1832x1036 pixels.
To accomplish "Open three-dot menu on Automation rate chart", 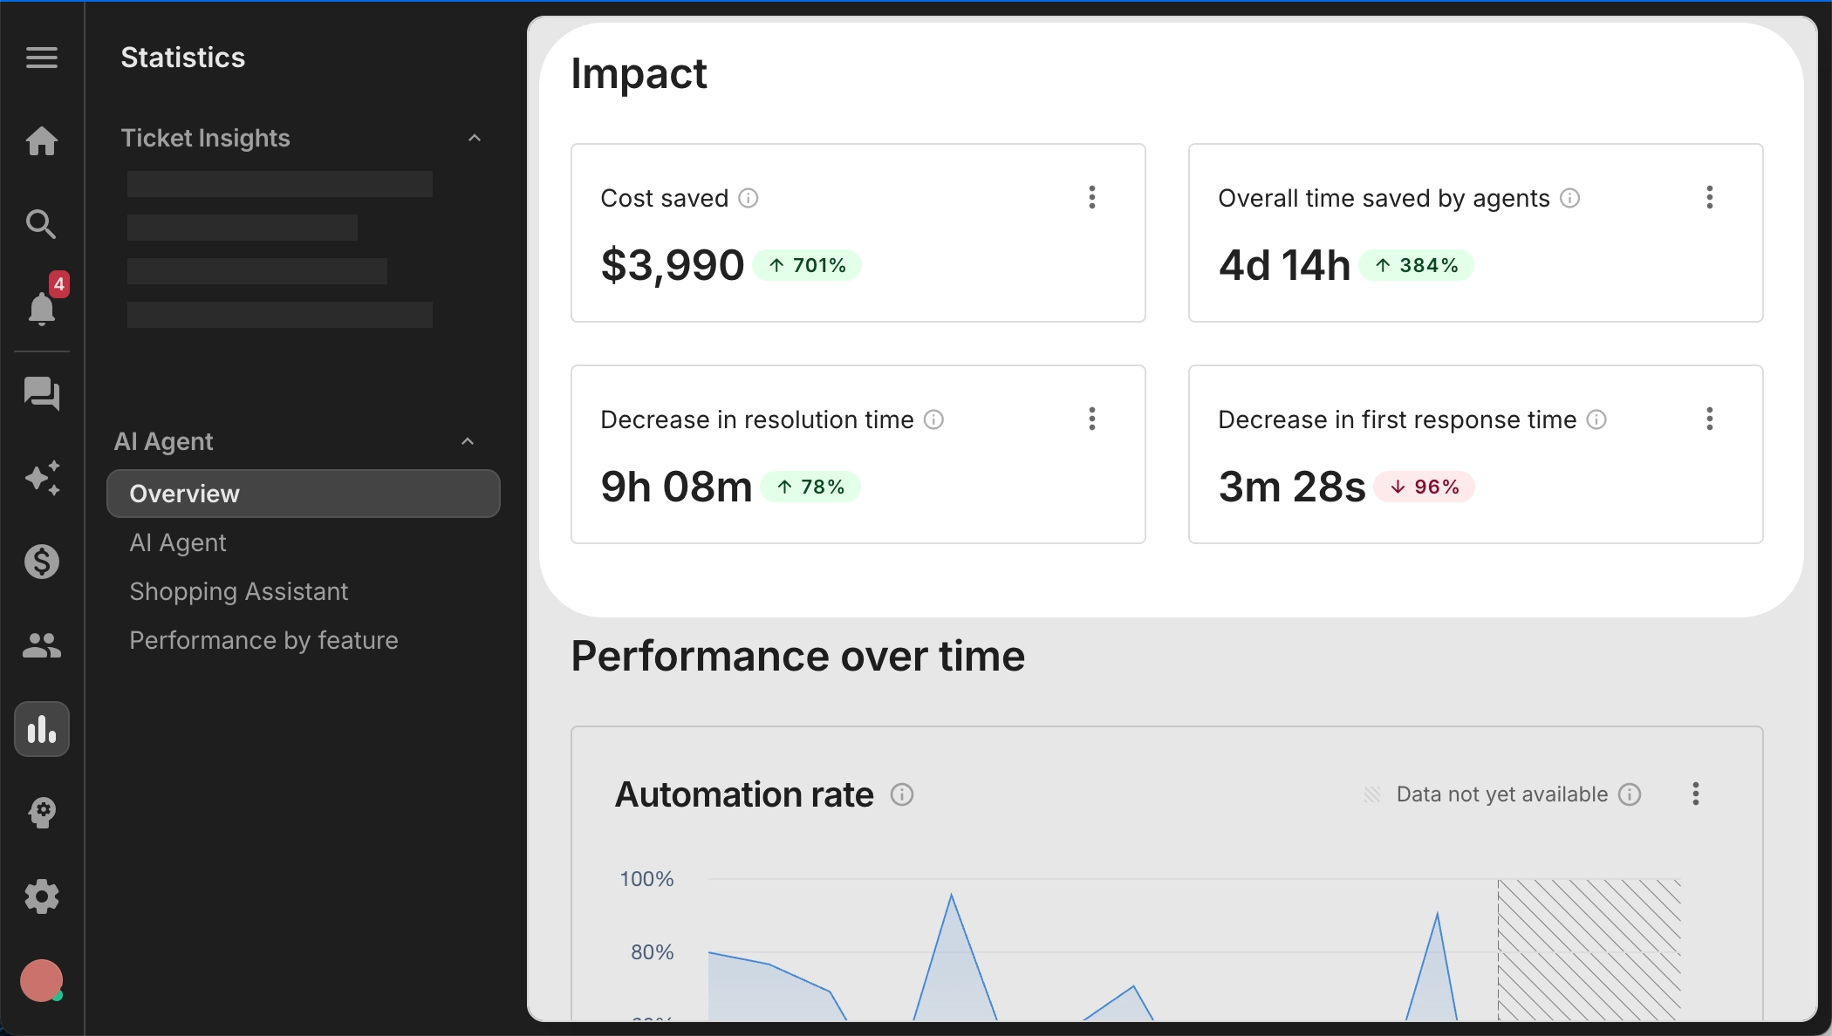I will click(1696, 794).
